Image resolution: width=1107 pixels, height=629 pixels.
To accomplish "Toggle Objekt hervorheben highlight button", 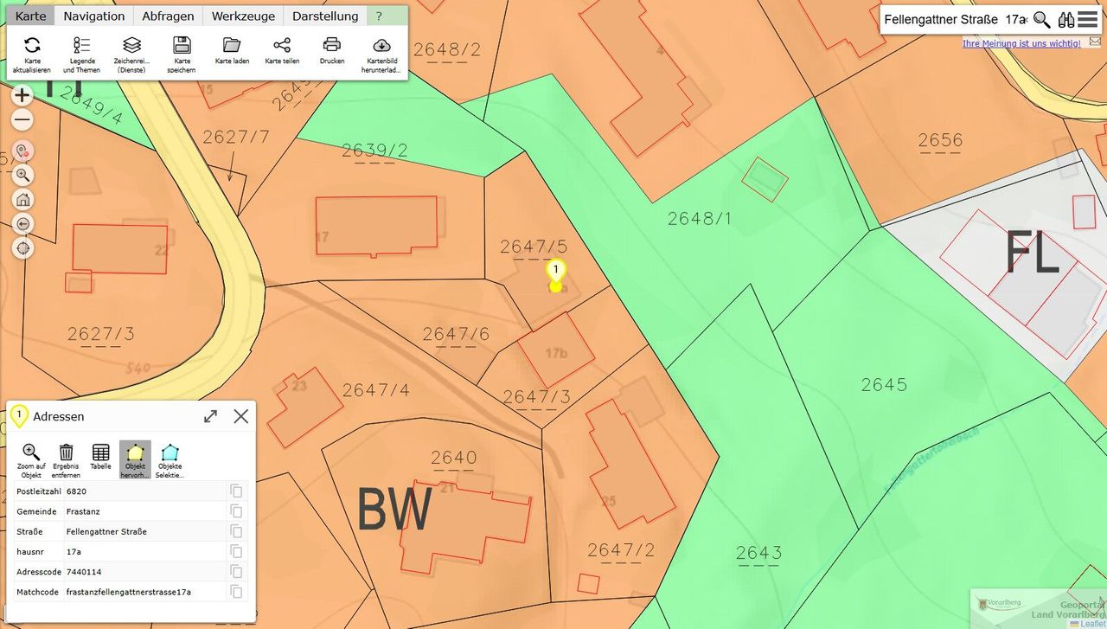I will (x=135, y=452).
